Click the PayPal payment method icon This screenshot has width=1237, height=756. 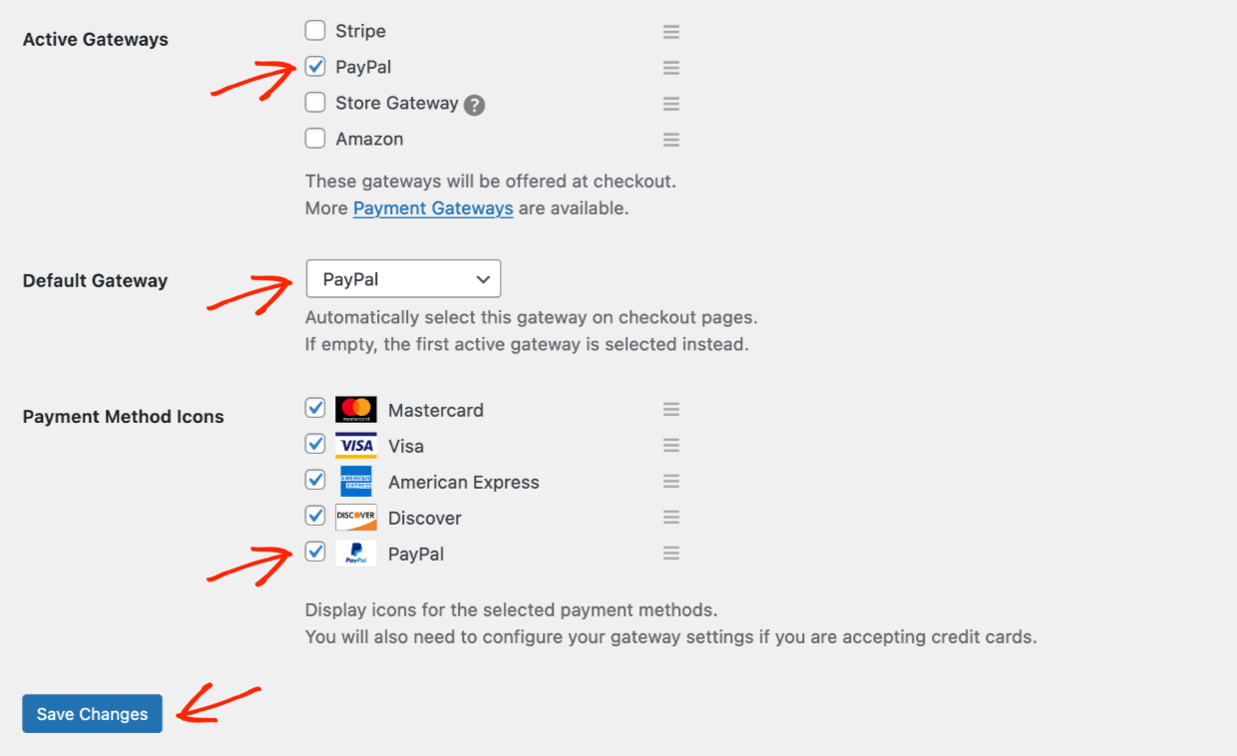356,552
